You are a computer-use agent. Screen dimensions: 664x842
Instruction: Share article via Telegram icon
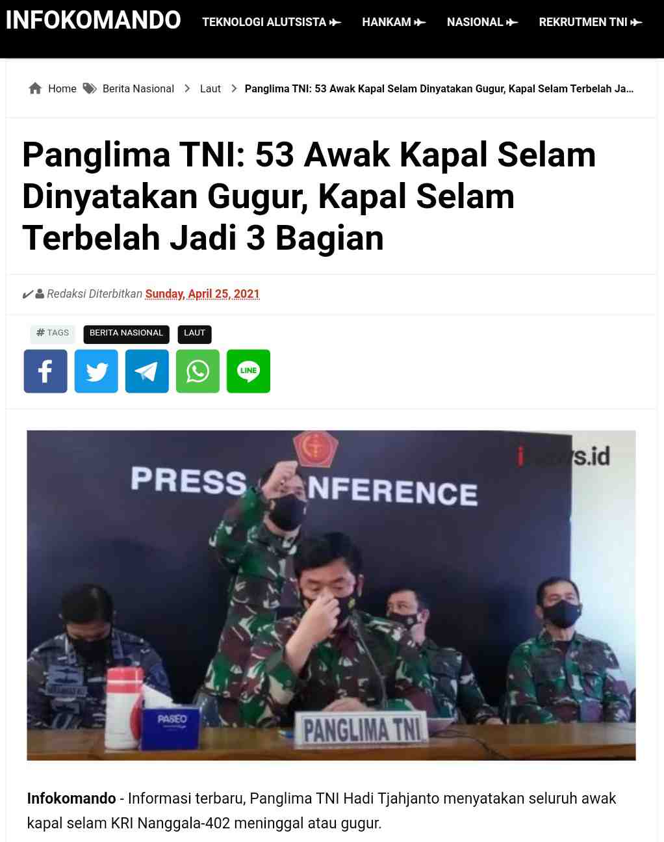pos(147,371)
